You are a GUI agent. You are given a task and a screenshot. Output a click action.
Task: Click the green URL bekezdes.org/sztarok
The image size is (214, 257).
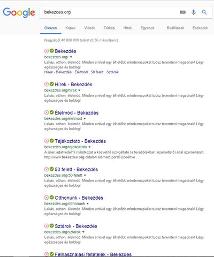click(x=63, y=232)
